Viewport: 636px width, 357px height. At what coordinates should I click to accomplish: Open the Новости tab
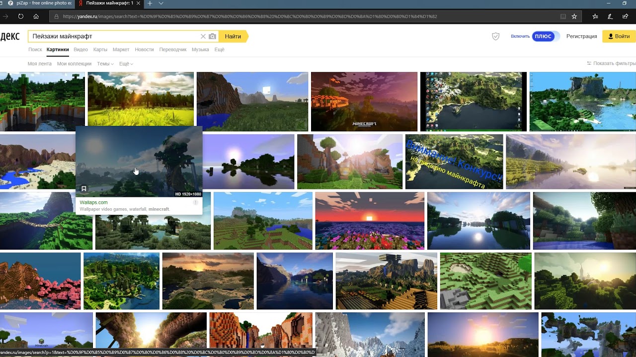tap(144, 50)
